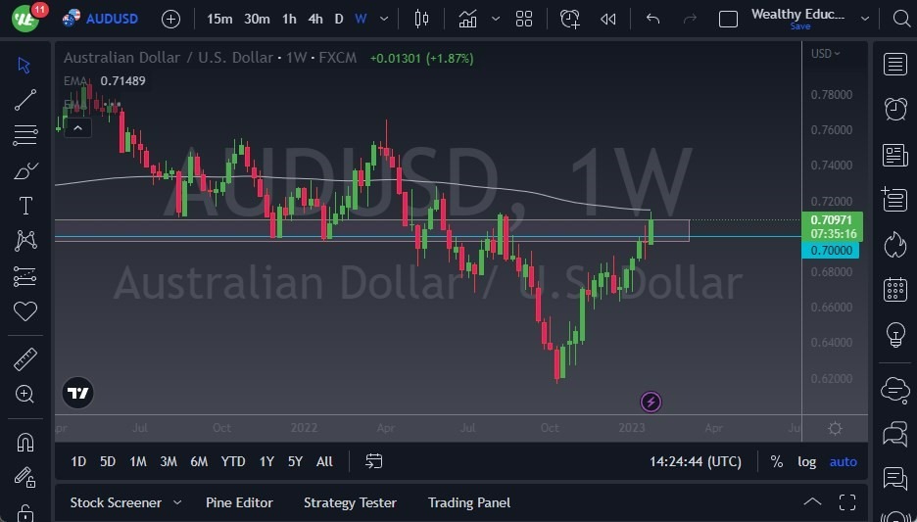Open the go to date calendar
917x522 pixels.
(373, 461)
